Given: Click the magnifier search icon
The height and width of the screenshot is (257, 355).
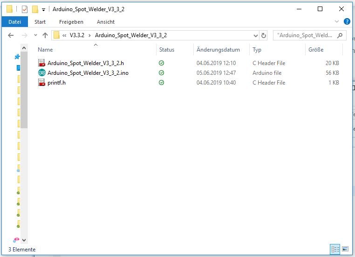Looking at the screenshot, I should click(340, 35).
